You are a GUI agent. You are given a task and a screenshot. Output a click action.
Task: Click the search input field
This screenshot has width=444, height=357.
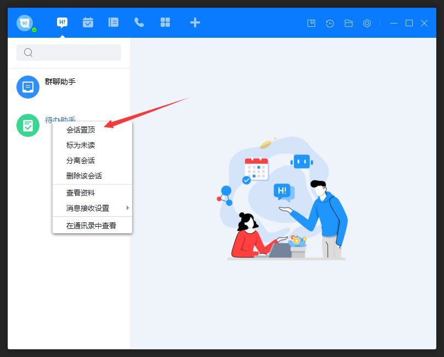pyautogui.click(x=69, y=52)
